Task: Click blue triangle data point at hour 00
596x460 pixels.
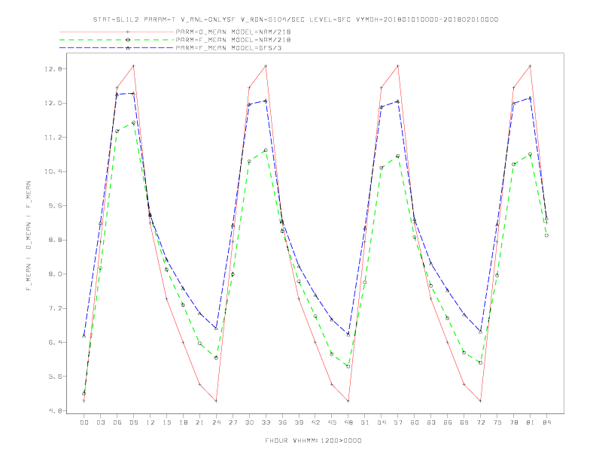Action: coord(84,336)
